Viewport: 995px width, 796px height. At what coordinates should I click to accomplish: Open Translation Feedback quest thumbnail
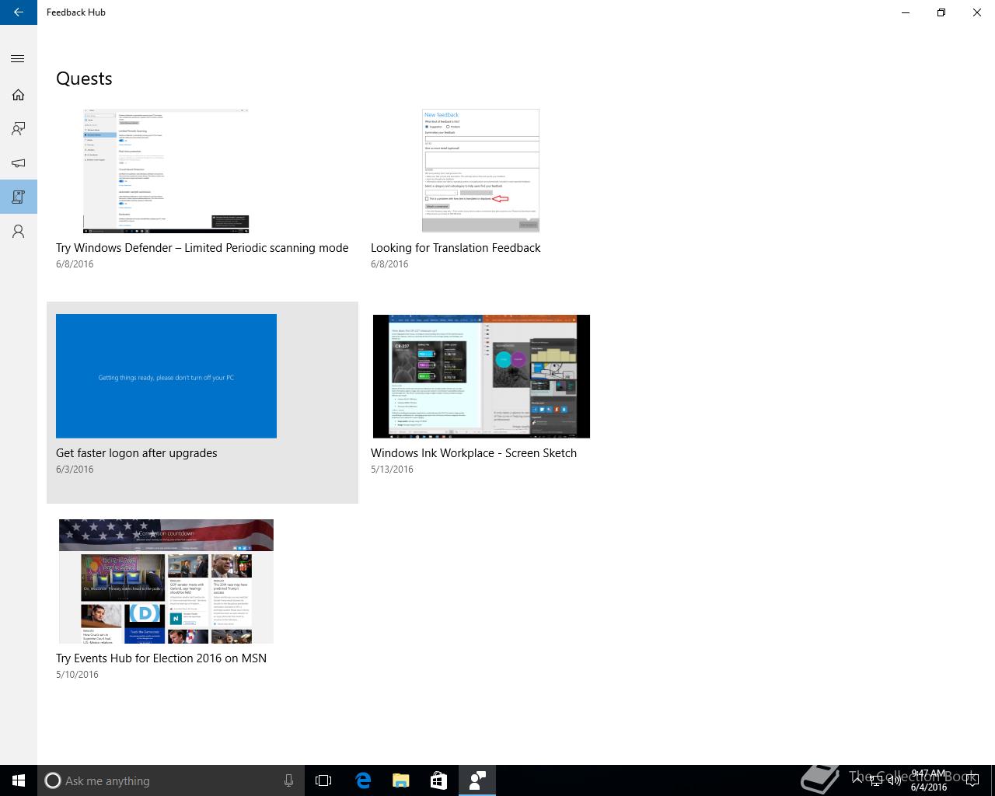pos(480,171)
